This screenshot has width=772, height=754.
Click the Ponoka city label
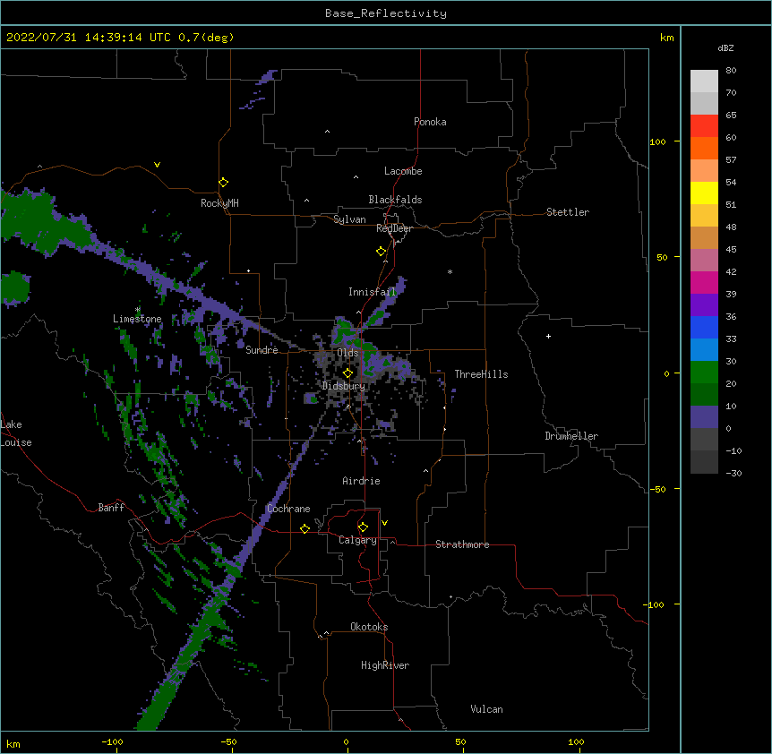tap(430, 122)
